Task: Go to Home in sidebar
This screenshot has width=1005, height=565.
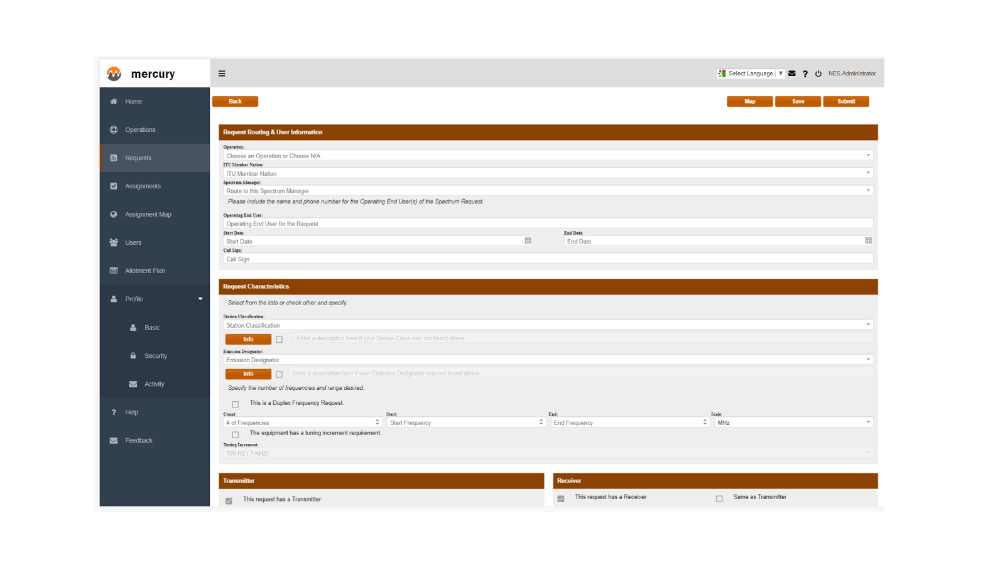Action: point(155,102)
